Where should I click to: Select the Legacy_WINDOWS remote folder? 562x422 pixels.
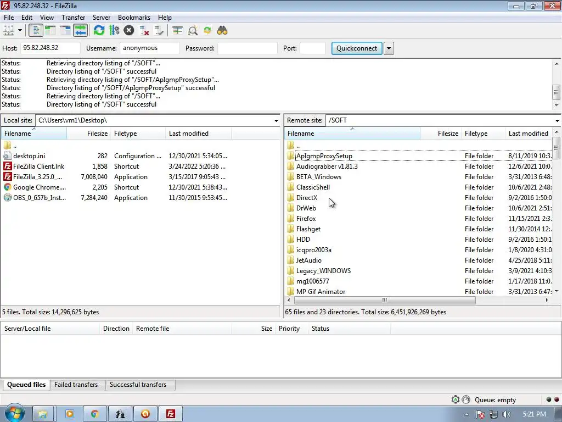[x=323, y=270]
